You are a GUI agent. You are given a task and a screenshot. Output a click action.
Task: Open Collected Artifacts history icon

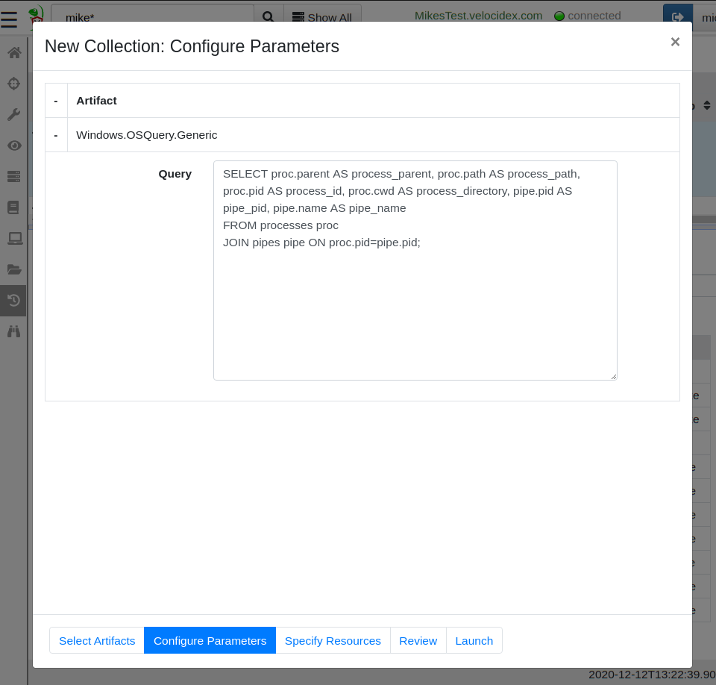(13, 301)
